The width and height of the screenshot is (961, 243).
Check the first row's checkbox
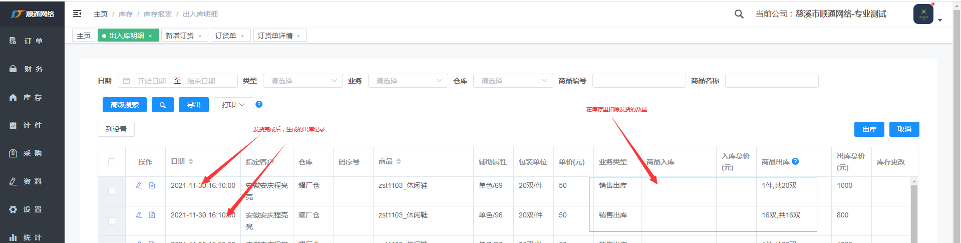click(112, 191)
